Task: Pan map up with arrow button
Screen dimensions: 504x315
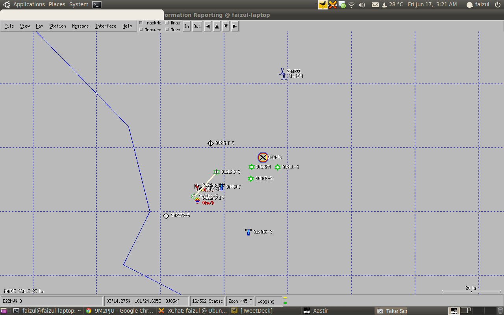Action: (x=217, y=26)
